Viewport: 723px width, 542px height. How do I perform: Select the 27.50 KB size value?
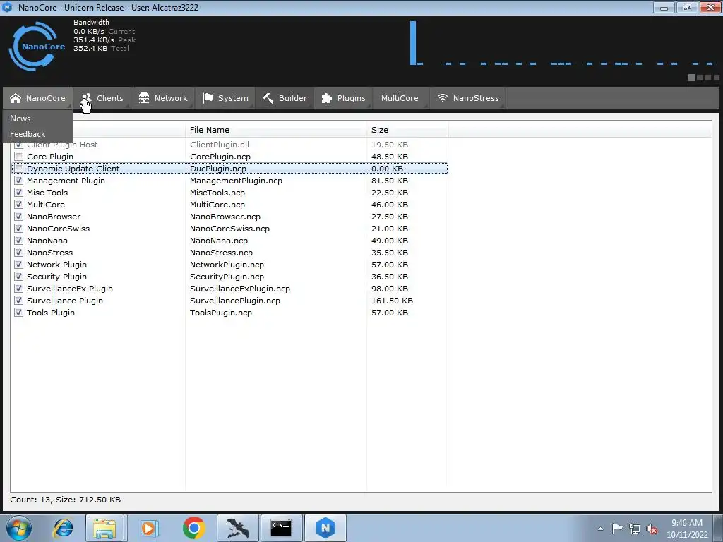(390, 217)
